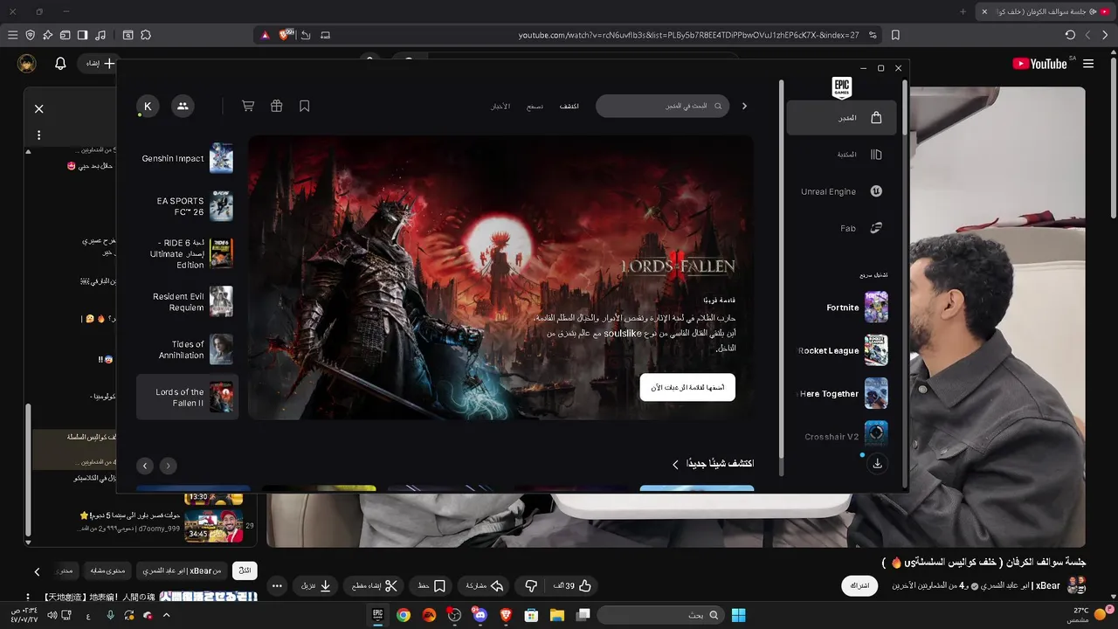Open more actions ellipsis under video

pos(278,586)
